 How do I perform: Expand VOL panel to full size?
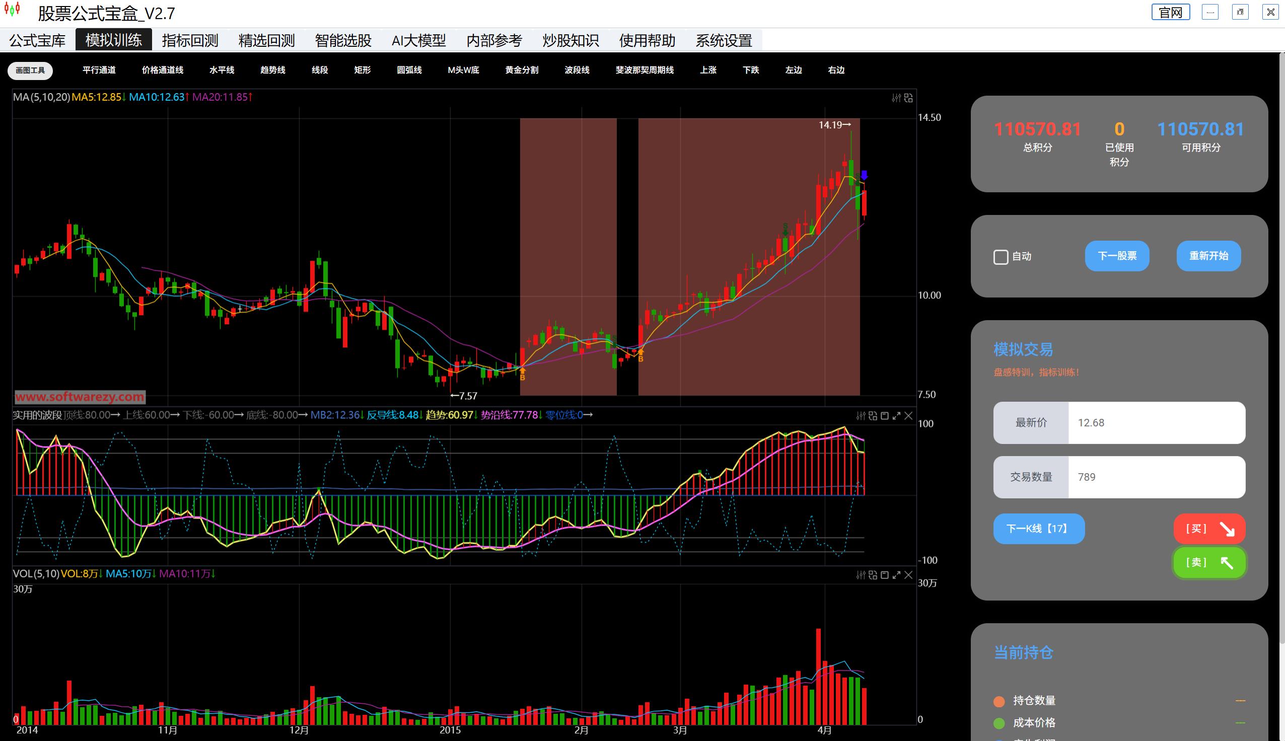[896, 574]
